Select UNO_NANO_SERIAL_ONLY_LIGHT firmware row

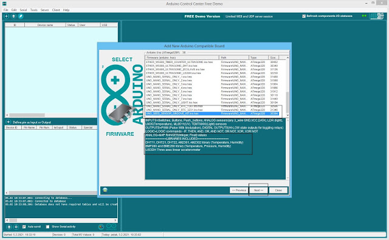tap(212, 102)
